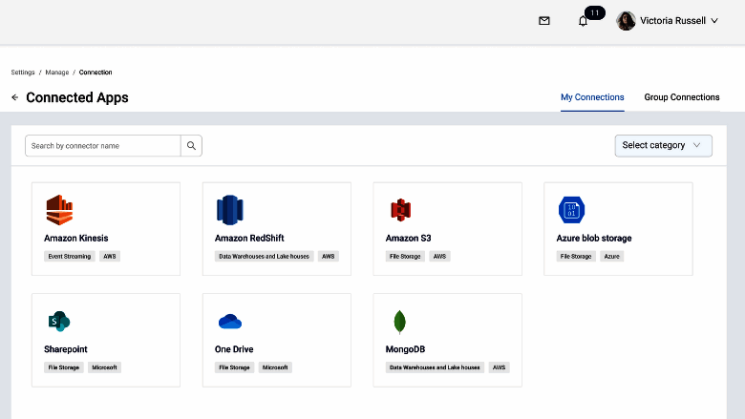Switch to the Group Connections tab
This screenshot has height=419, width=745.
tap(682, 97)
